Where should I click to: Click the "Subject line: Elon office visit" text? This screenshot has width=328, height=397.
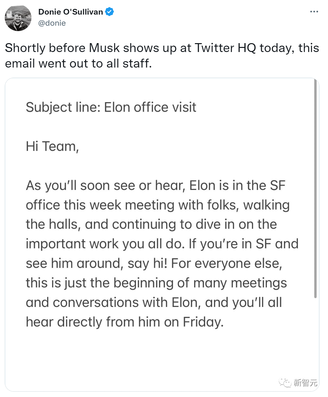click(x=111, y=107)
